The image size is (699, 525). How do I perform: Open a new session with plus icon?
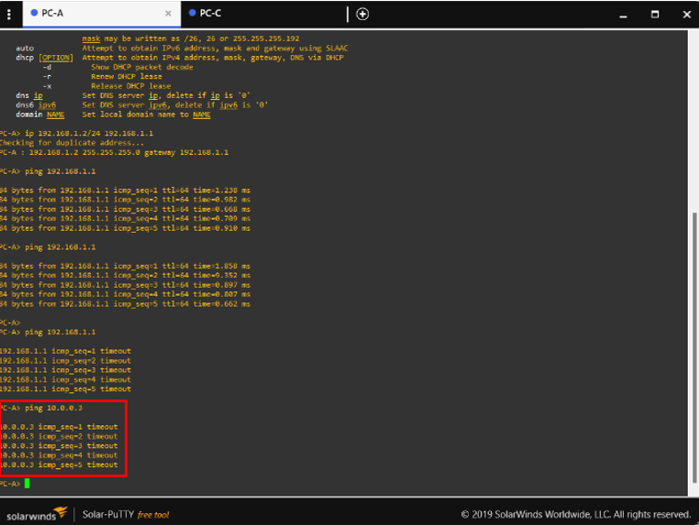362,14
